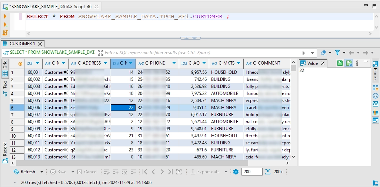Click the Refresh button
Image resolution: width=380 pixels, height=187 pixels.
click(x=25, y=172)
